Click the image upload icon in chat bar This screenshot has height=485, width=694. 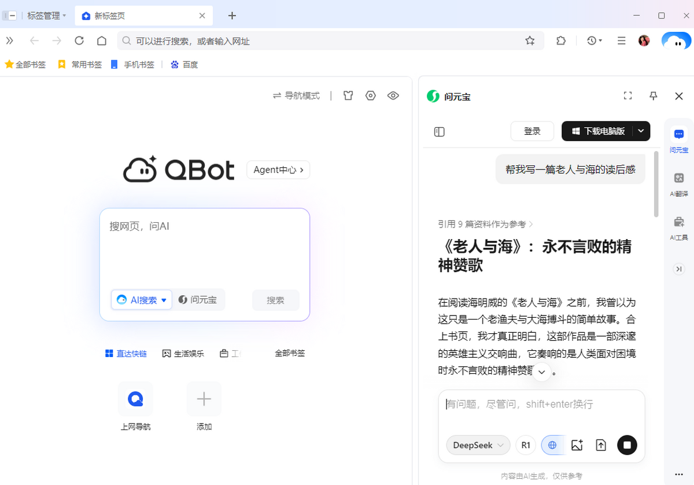[577, 444]
